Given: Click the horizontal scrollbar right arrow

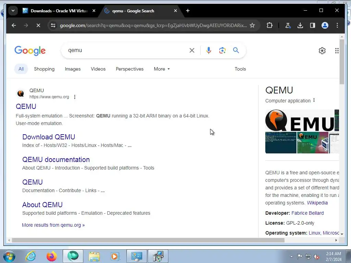Looking at the screenshot, I should [336, 240].
